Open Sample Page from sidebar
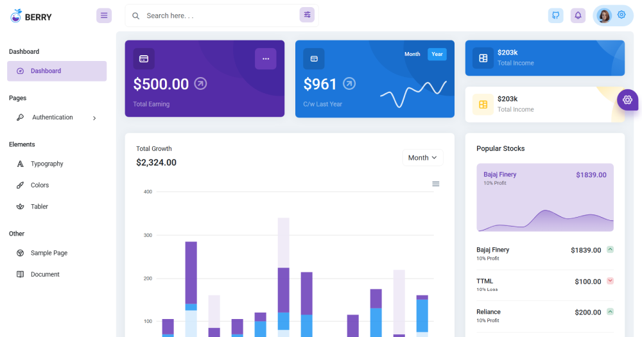This screenshot has width=642, height=337. click(x=57, y=253)
